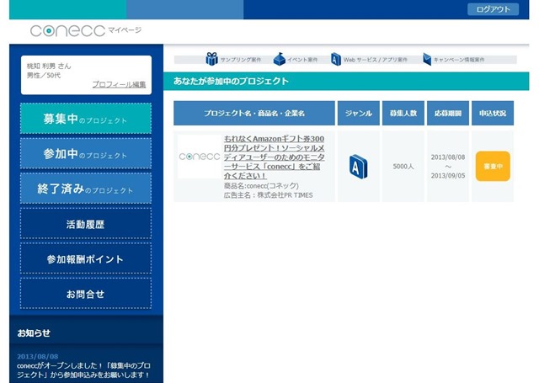Click 申込状況 column header
The image size is (539, 383).
click(493, 113)
